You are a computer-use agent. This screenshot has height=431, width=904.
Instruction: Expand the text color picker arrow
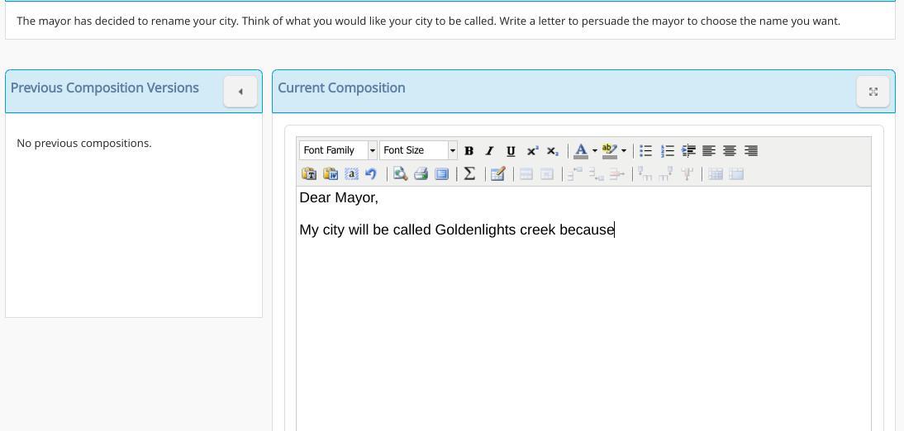tap(595, 151)
